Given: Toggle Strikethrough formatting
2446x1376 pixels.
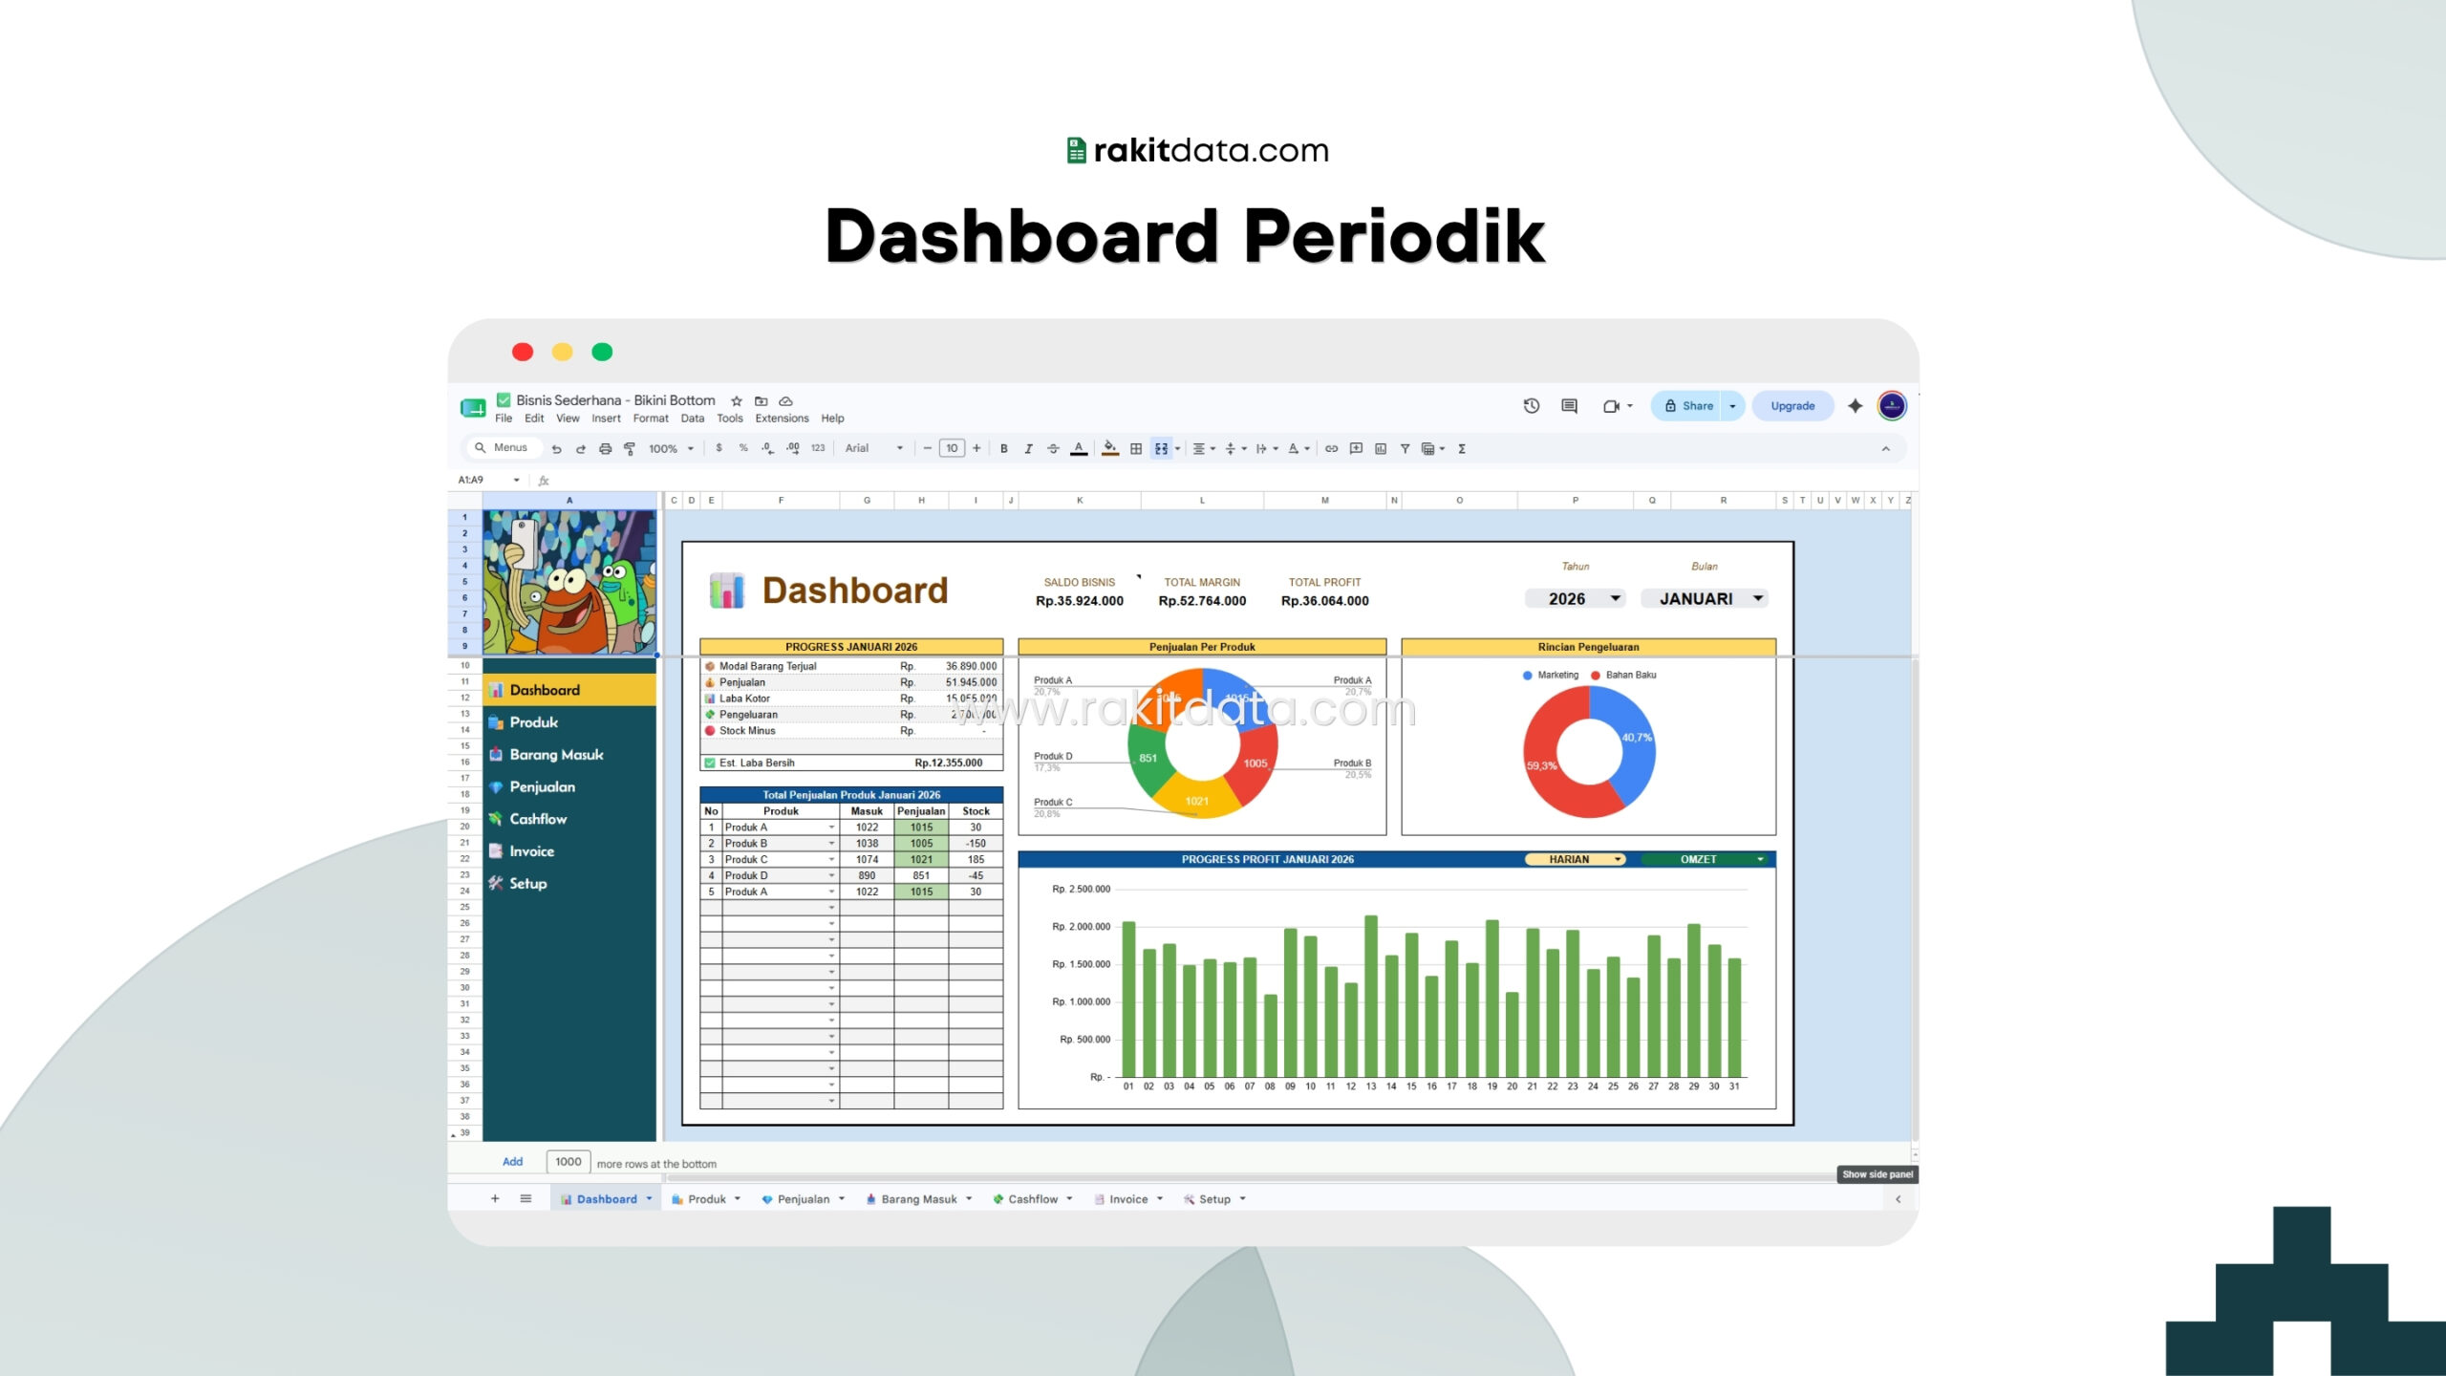Looking at the screenshot, I should (x=1053, y=448).
